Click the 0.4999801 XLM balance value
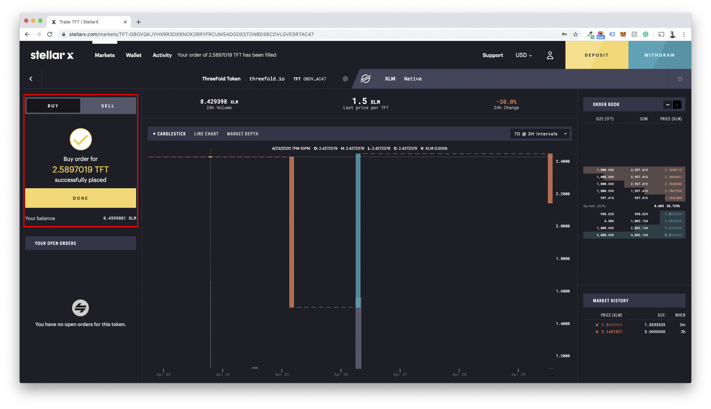711x409 pixels. [120, 218]
